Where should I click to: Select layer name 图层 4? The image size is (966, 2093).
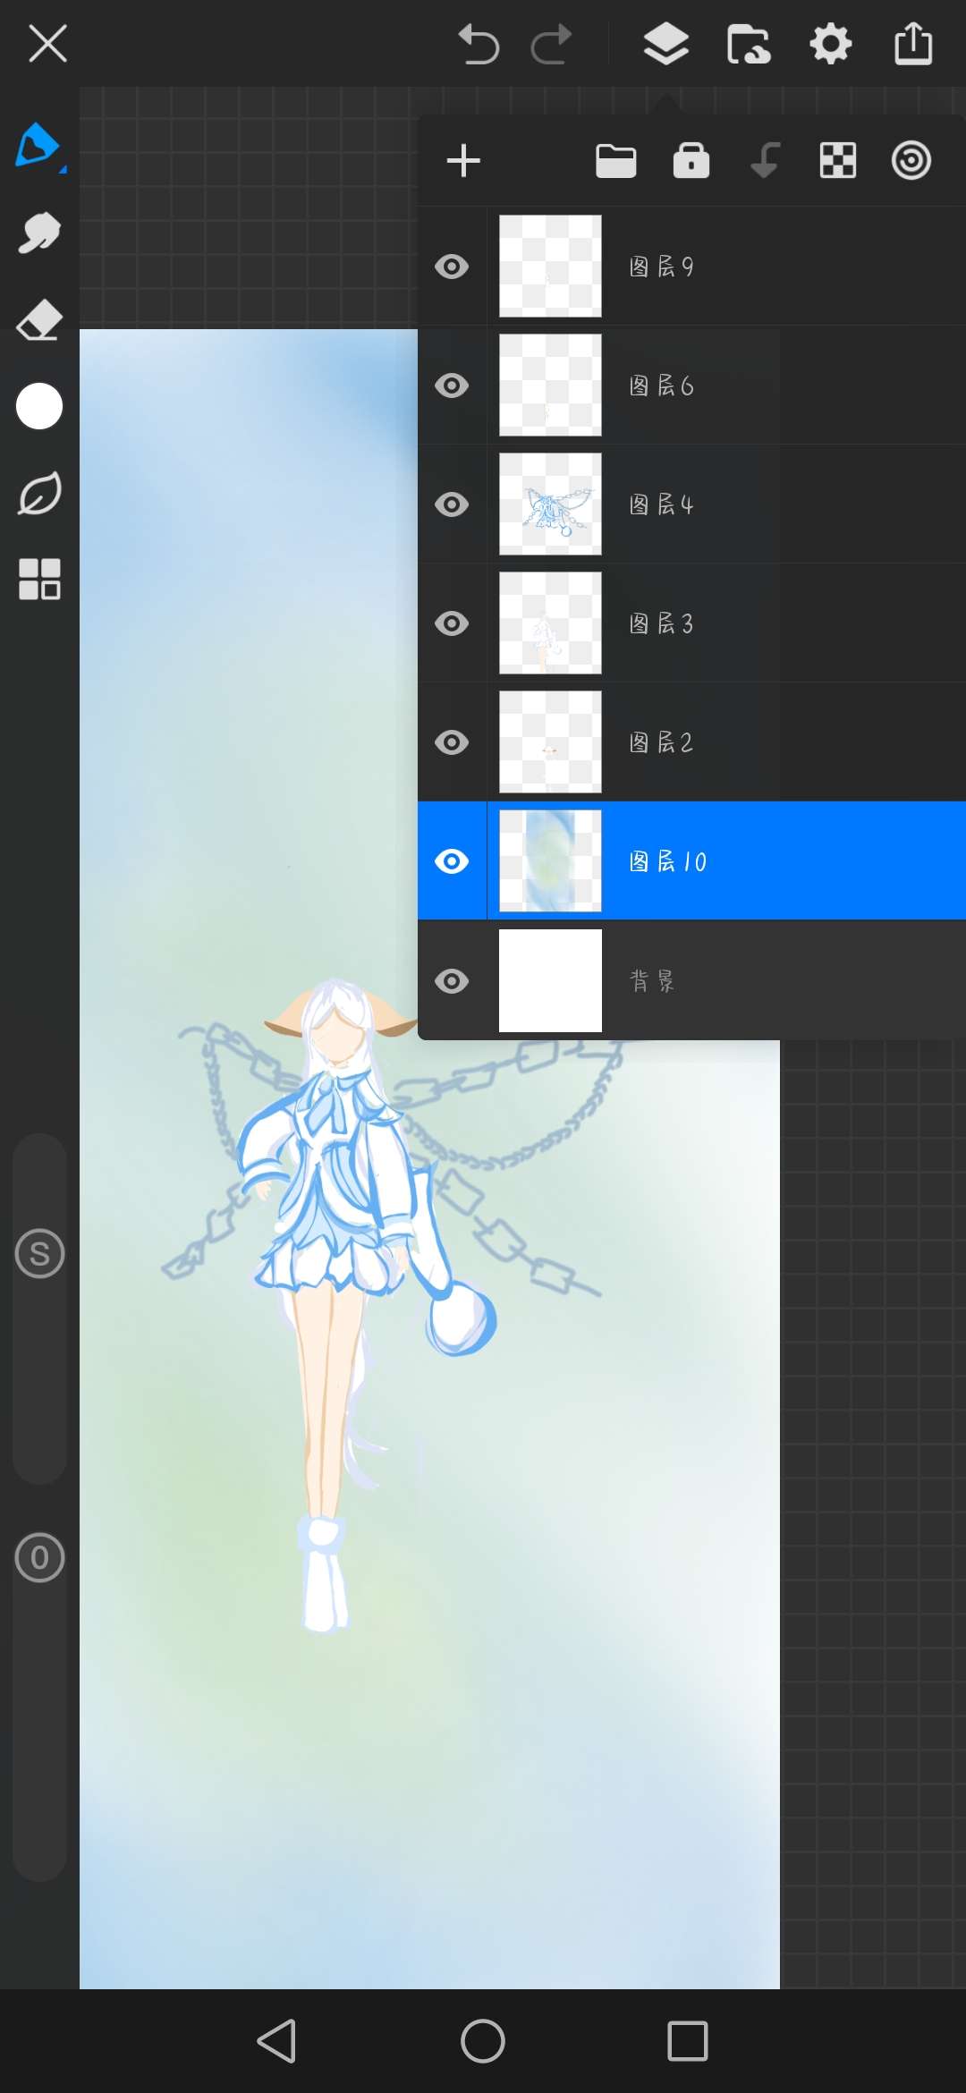[x=662, y=504]
